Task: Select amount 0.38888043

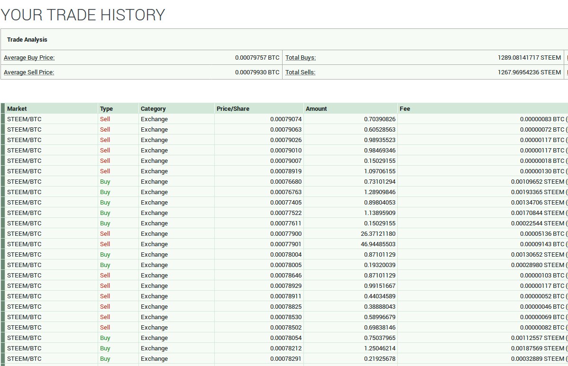Action: click(x=380, y=307)
